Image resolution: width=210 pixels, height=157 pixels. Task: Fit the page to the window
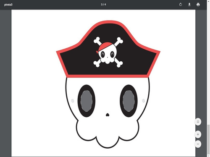coord(198,122)
